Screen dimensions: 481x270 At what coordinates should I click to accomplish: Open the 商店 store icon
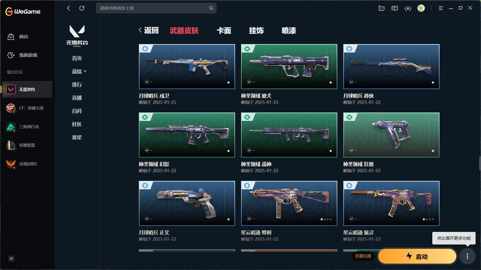(x=11, y=37)
